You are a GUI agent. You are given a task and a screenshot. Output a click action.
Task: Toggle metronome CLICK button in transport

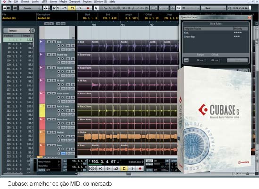click(x=149, y=161)
